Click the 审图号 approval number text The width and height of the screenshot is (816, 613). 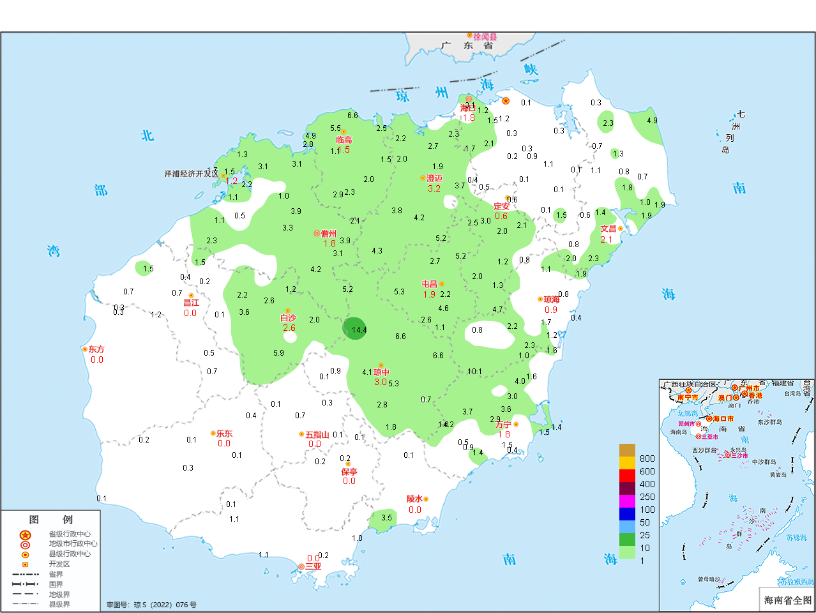coord(151,605)
